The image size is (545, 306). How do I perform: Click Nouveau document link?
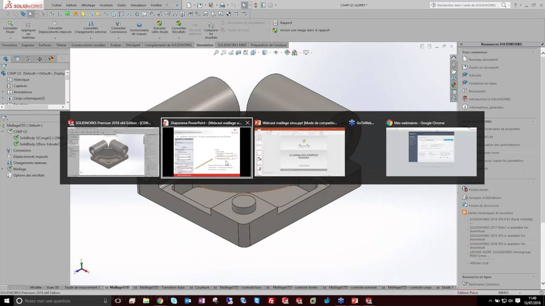[x=483, y=59]
